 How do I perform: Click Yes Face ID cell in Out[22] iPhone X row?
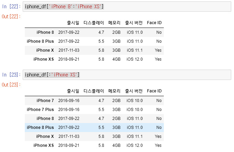tap(158, 50)
